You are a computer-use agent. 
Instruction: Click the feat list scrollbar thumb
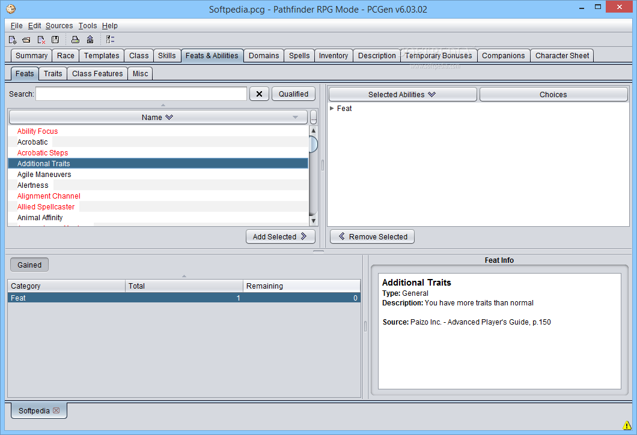pos(313,144)
